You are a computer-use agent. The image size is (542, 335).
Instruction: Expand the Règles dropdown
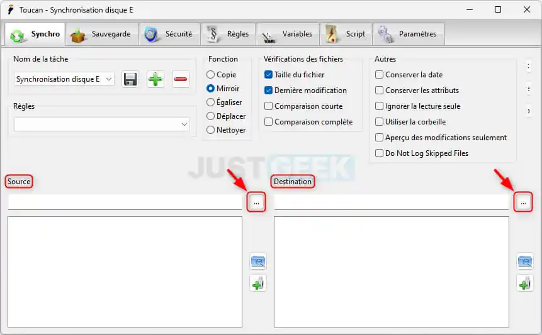[x=184, y=124]
